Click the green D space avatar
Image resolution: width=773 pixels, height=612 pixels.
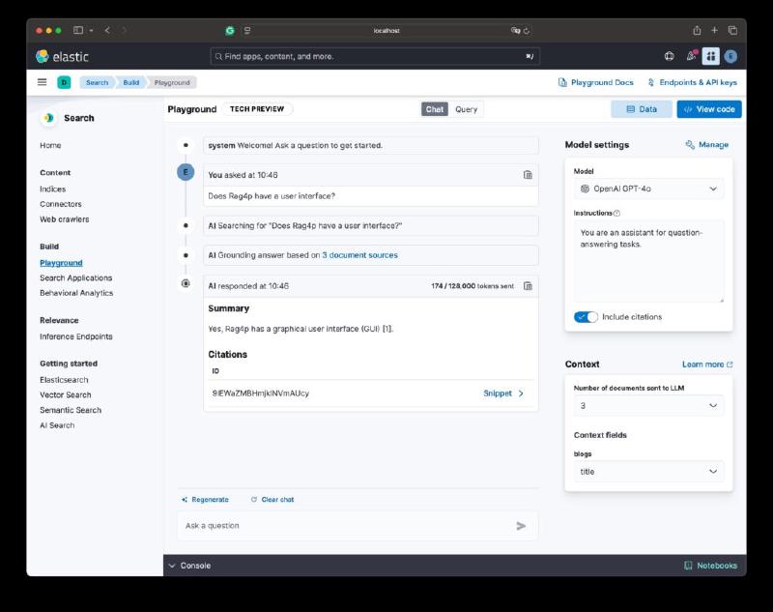64,82
